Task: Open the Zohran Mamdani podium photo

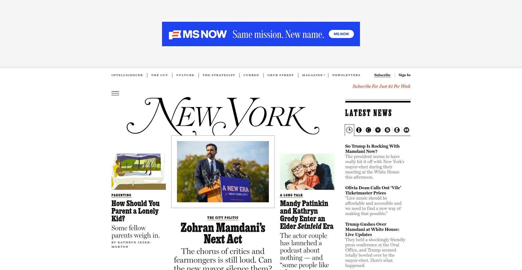Action: click(223, 172)
